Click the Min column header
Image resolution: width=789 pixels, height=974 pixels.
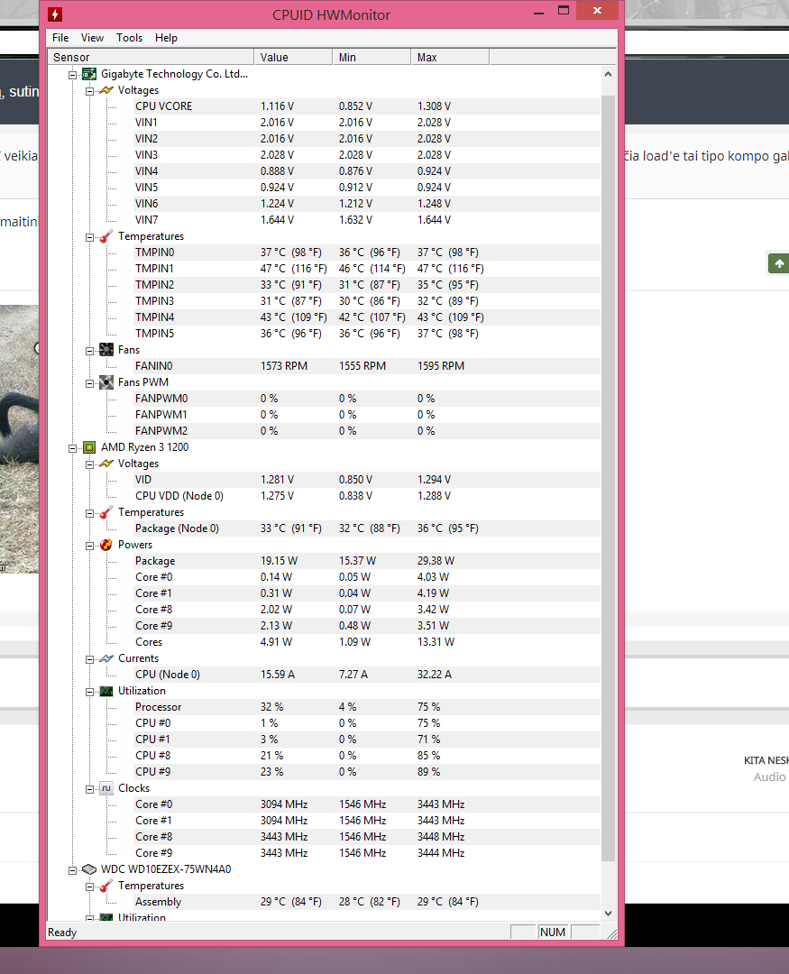[x=372, y=57]
